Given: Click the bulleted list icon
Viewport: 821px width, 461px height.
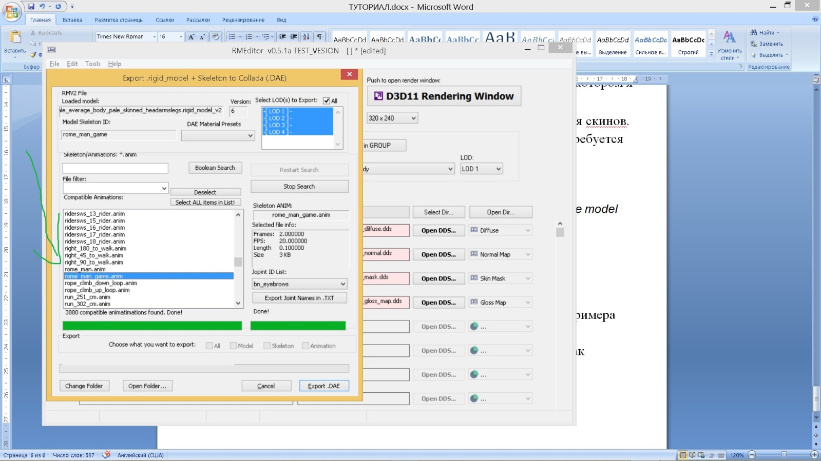Looking at the screenshot, I should coord(232,36).
